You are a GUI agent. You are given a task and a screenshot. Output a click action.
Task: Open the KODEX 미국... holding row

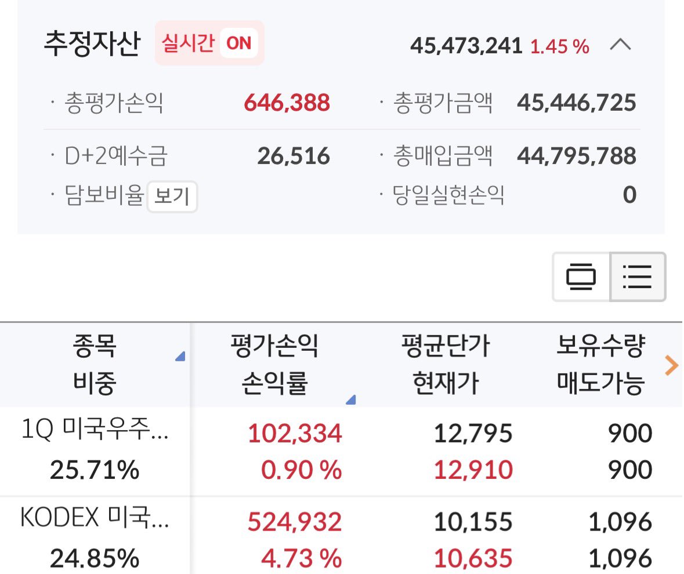pos(341,536)
